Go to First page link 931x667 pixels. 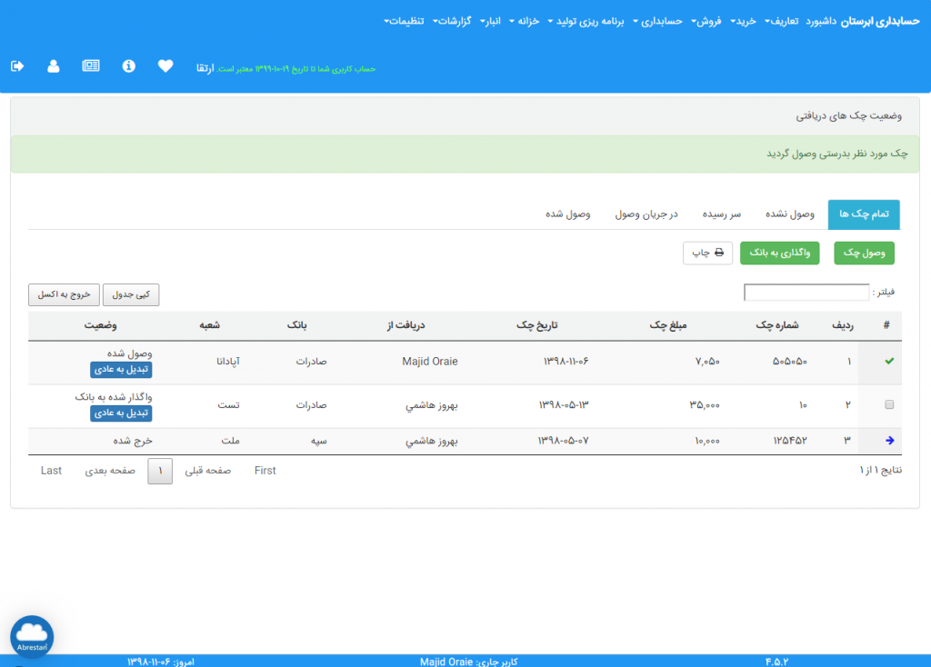[x=265, y=471]
